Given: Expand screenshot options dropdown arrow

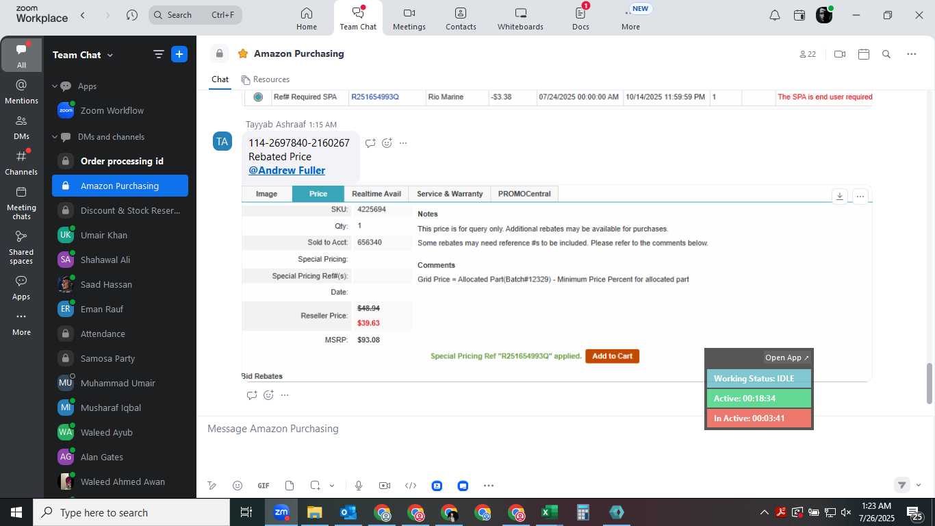Looking at the screenshot, I should (x=332, y=486).
